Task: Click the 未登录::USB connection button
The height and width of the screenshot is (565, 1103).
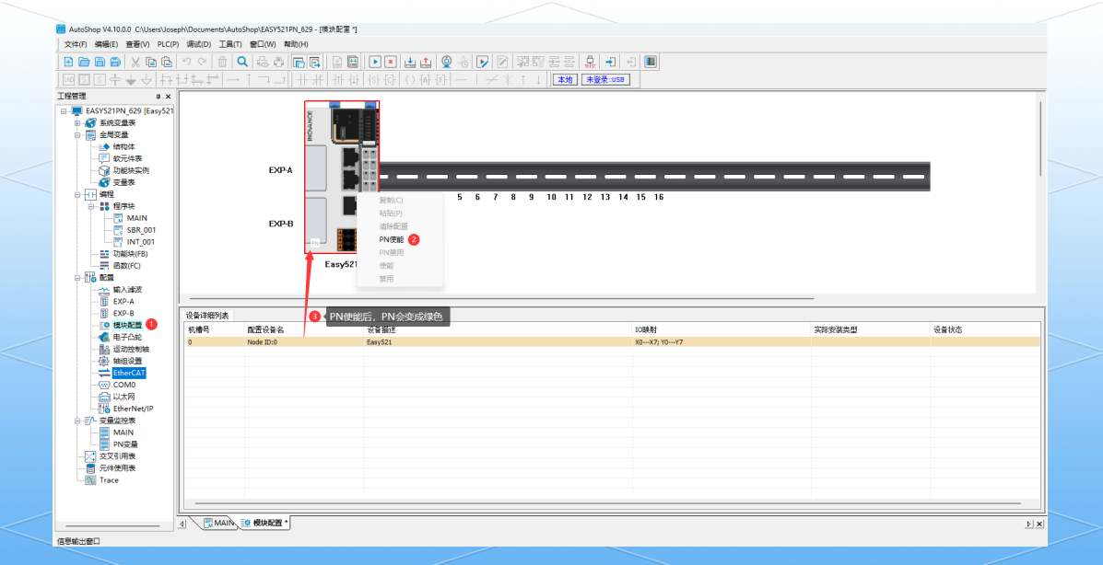Action: click(x=604, y=80)
